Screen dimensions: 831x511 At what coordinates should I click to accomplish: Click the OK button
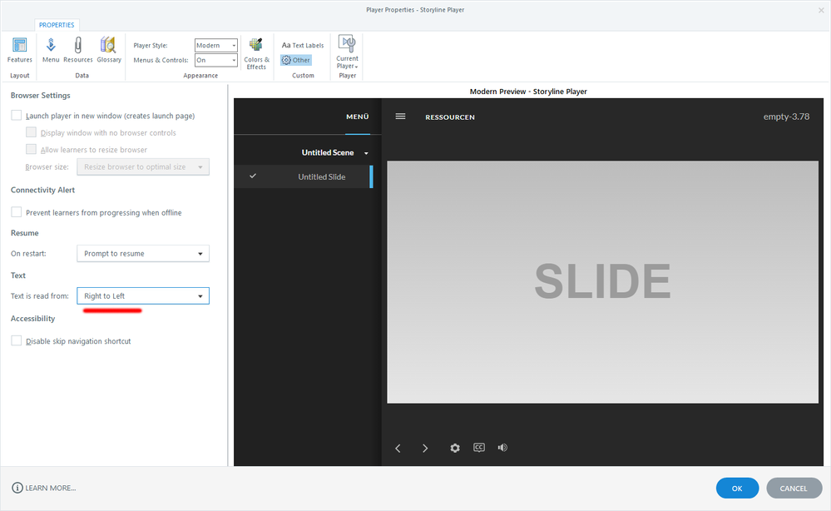(x=737, y=489)
